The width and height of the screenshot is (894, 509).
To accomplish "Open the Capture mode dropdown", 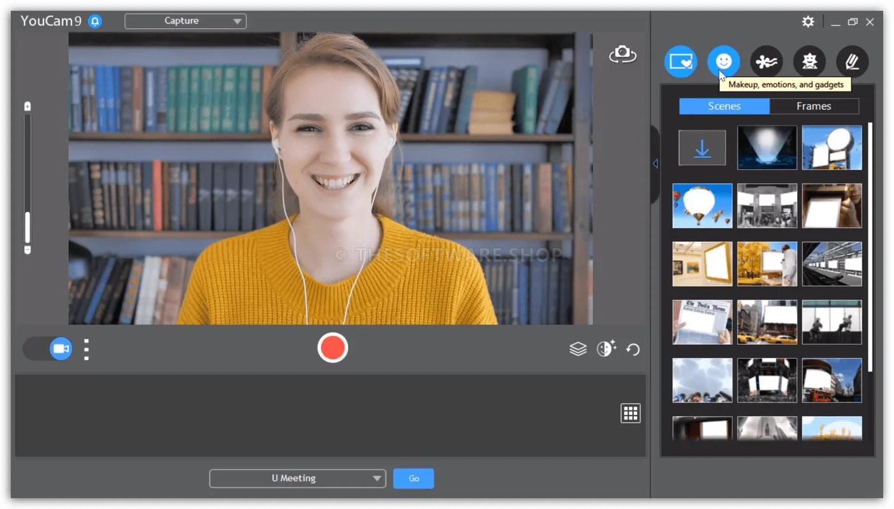I will click(x=185, y=21).
